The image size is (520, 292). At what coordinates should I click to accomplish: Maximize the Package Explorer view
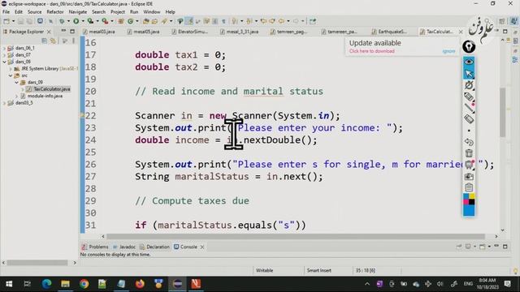[x=72, y=32]
